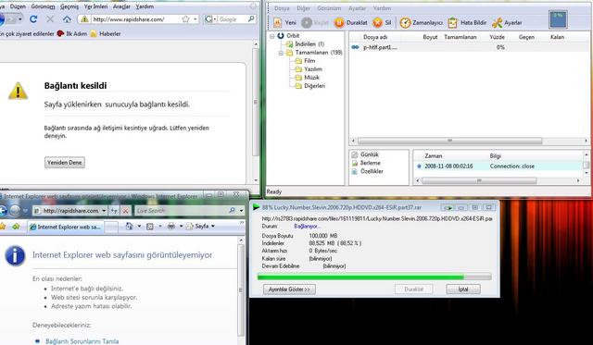Open Ayarlar settings wrench icon in Orbit
The height and width of the screenshot is (345, 593).
point(497,22)
